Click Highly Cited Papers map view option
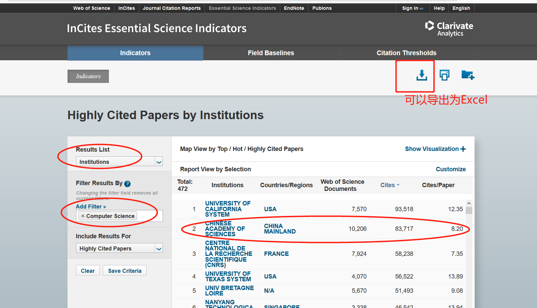Viewport: 537px width, 308px height. point(275,149)
